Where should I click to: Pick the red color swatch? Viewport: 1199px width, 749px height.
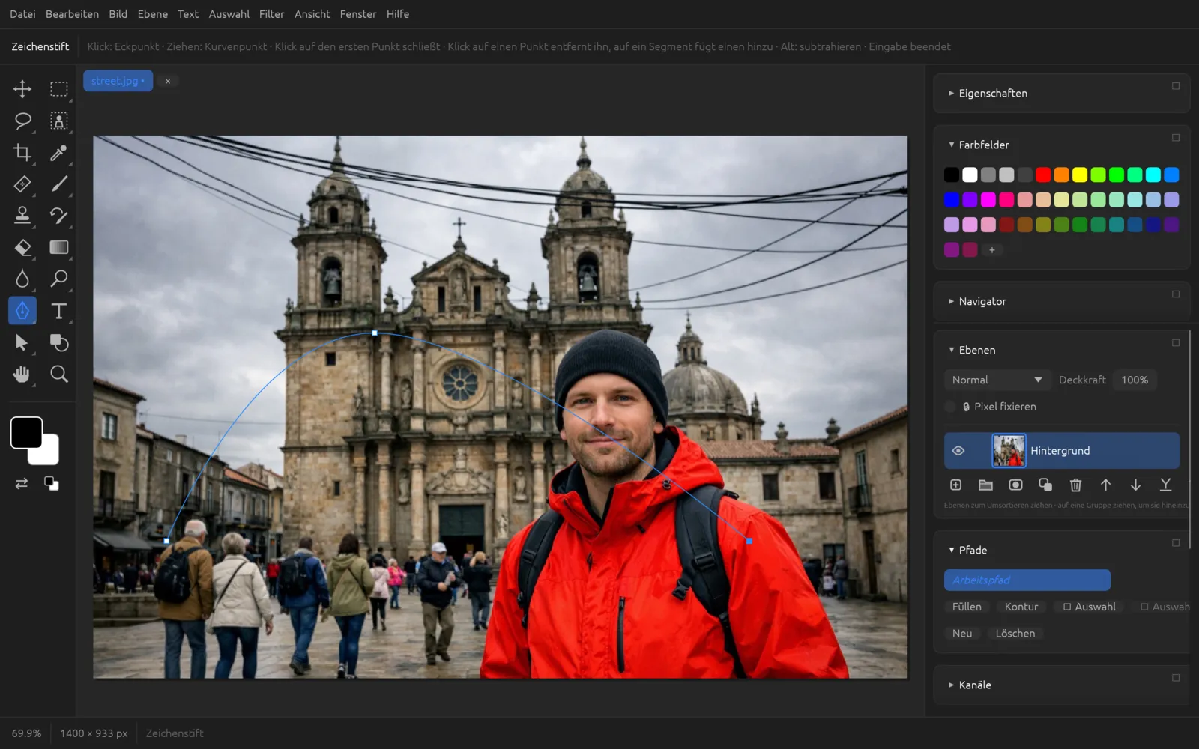pyautogui.click(x=1043, y=175)
